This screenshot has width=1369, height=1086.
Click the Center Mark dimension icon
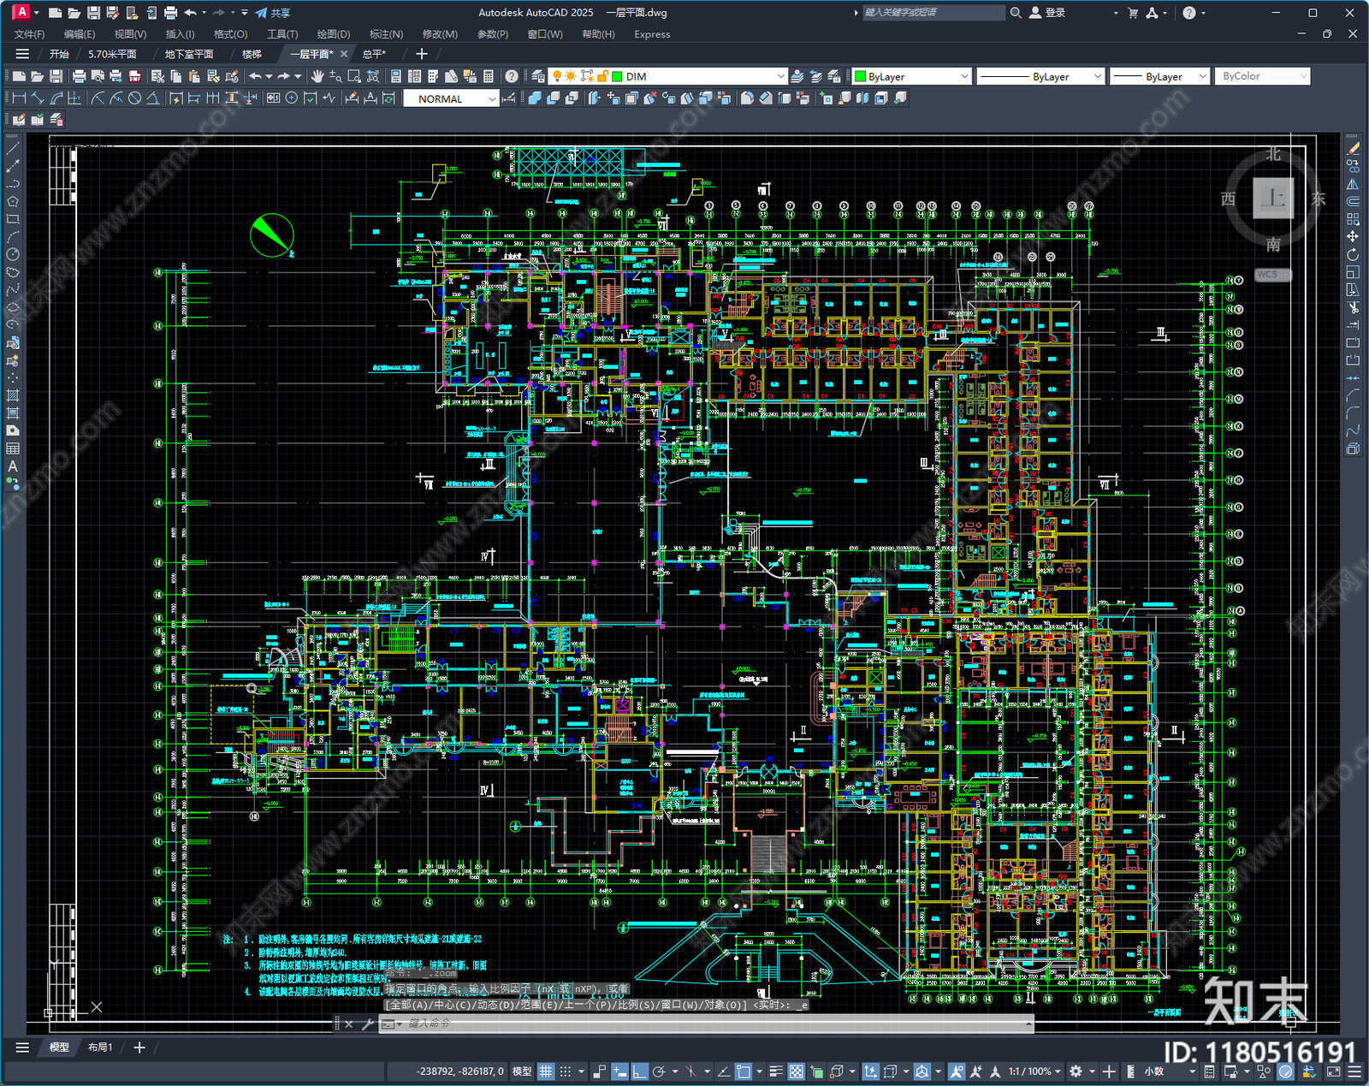point(292,98)
